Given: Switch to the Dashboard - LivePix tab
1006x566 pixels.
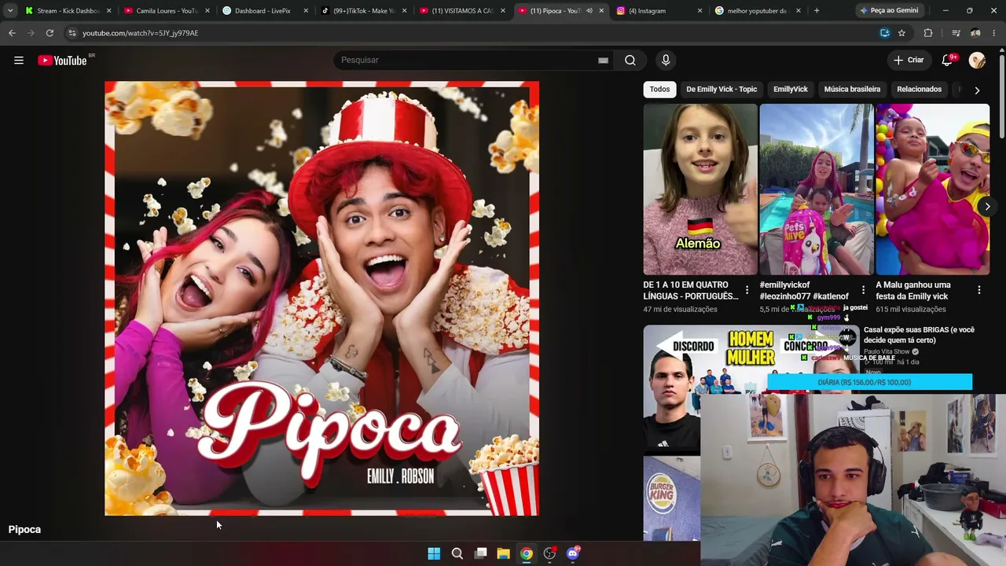Looking at the screenshot, I should [x=264, y=11].
